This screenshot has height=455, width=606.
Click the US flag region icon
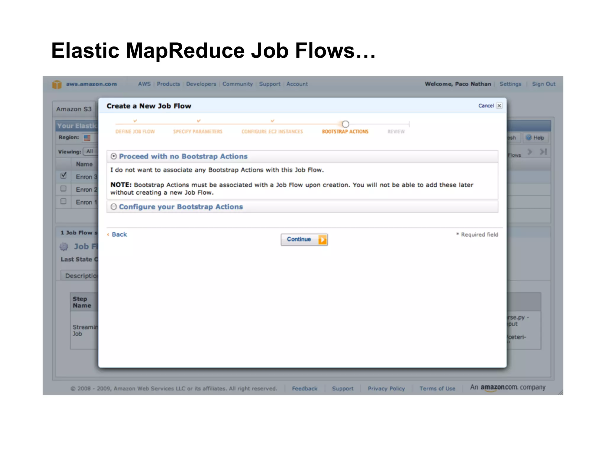[x=87, y=138]
